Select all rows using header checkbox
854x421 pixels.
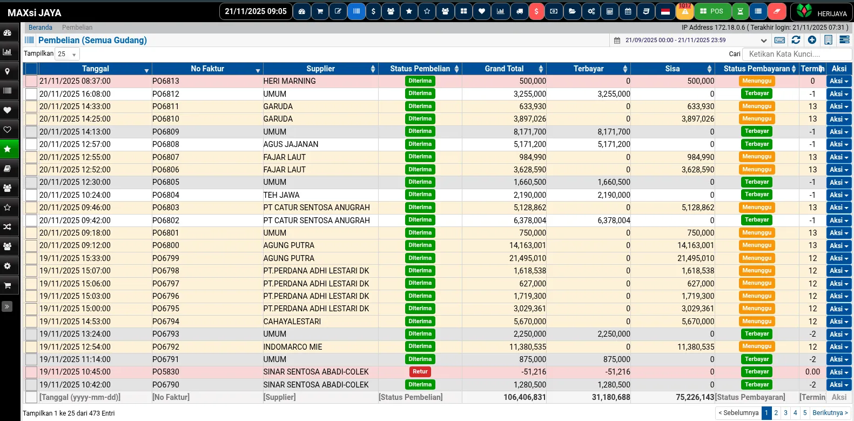31,69
